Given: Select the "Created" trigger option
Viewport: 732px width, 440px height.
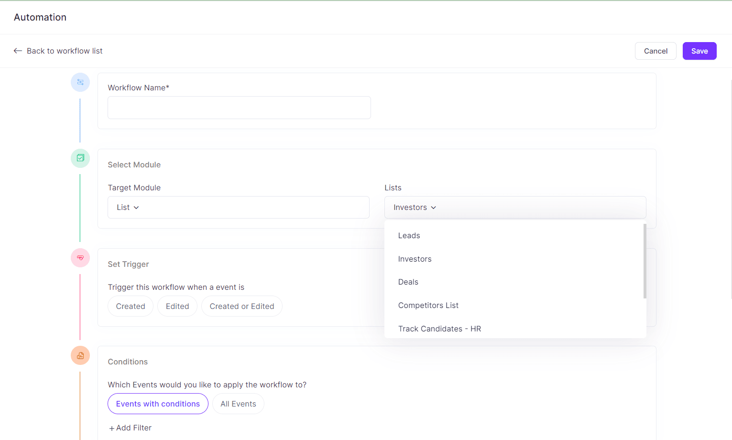Looking at the screenshot, I should [130, 306].
